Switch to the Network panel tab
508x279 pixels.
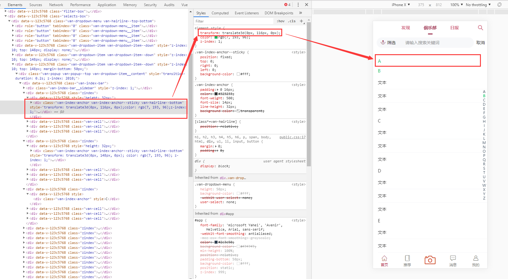click(56, 5)
